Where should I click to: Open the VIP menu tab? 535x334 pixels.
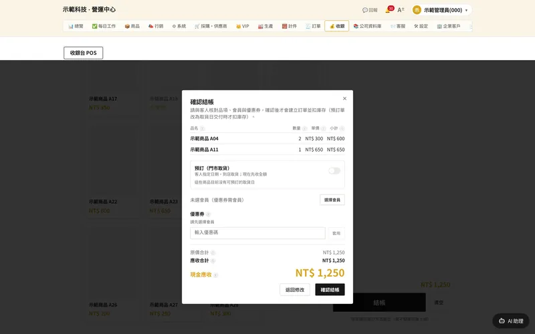(243, 26)
